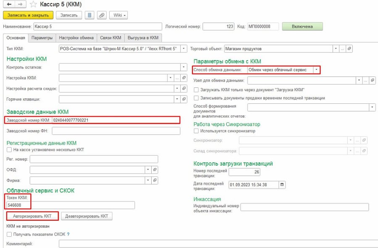Open the calendar for Дата последней транзакции
The height and width of the screenshot is (248, 378).
[x=282, y=185]
